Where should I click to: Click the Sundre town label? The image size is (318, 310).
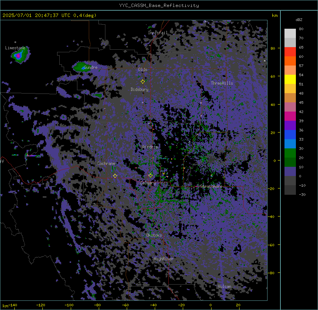point(91,67)
